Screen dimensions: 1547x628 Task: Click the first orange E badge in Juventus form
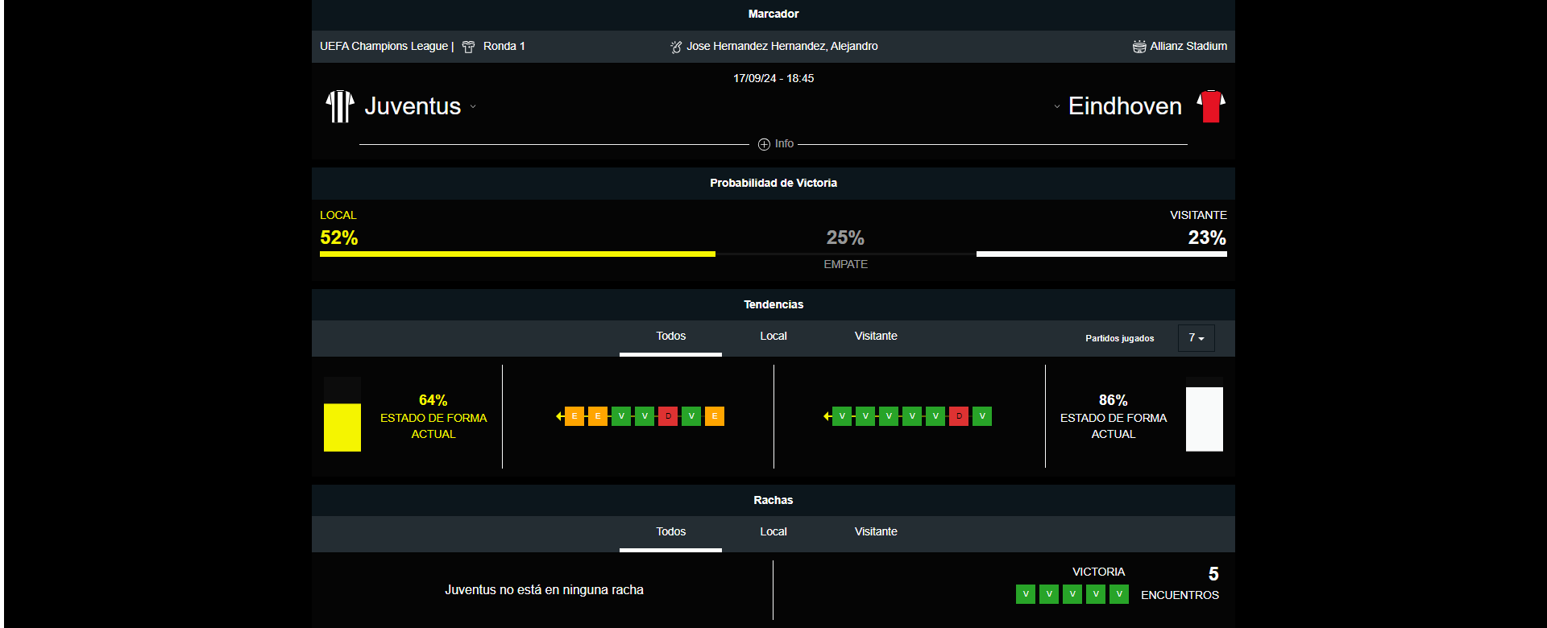pyautogui.click(x=574, y=416)
